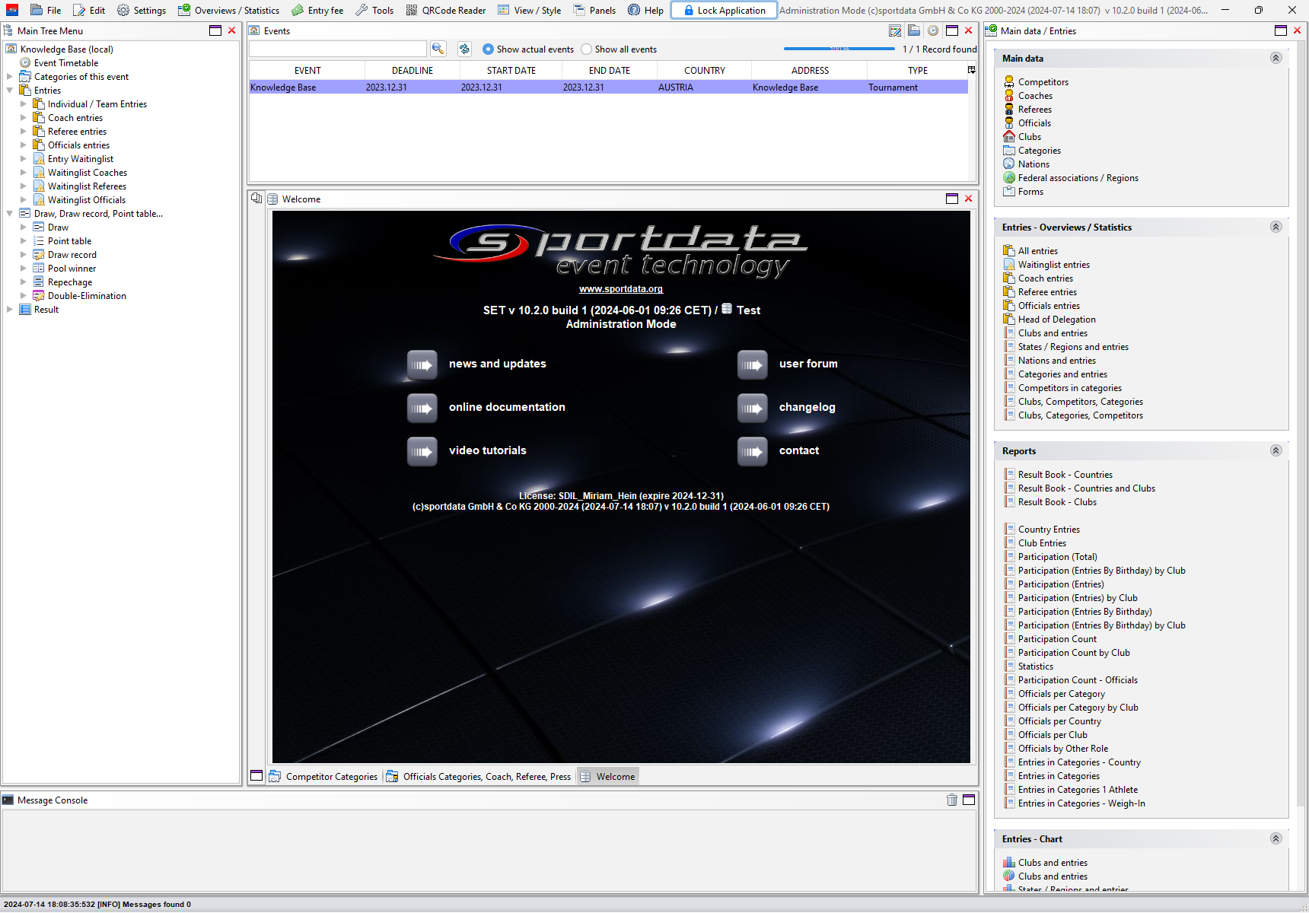1309x913 pixels.
Task: Collapse the Entries tree node
Action: 10,91
